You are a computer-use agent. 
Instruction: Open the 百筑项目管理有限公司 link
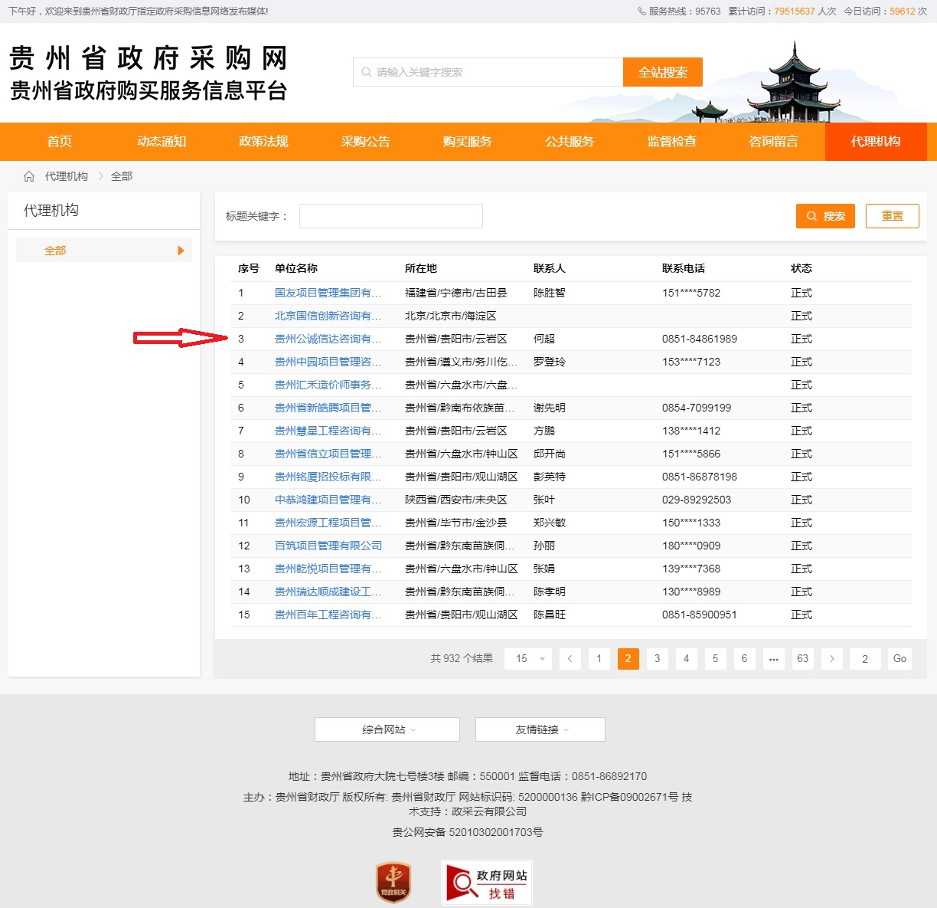(x=328, y=546)
